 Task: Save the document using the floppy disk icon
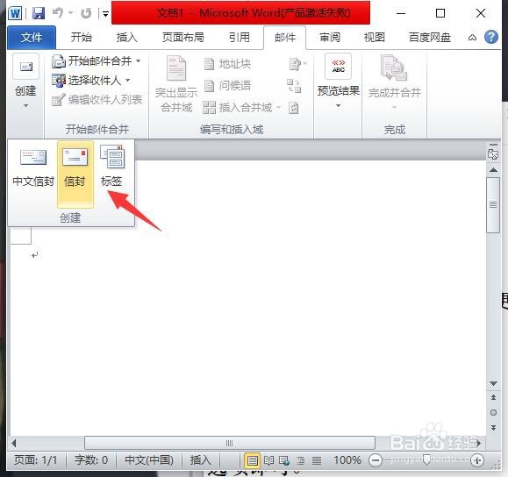tap(39, 13)
